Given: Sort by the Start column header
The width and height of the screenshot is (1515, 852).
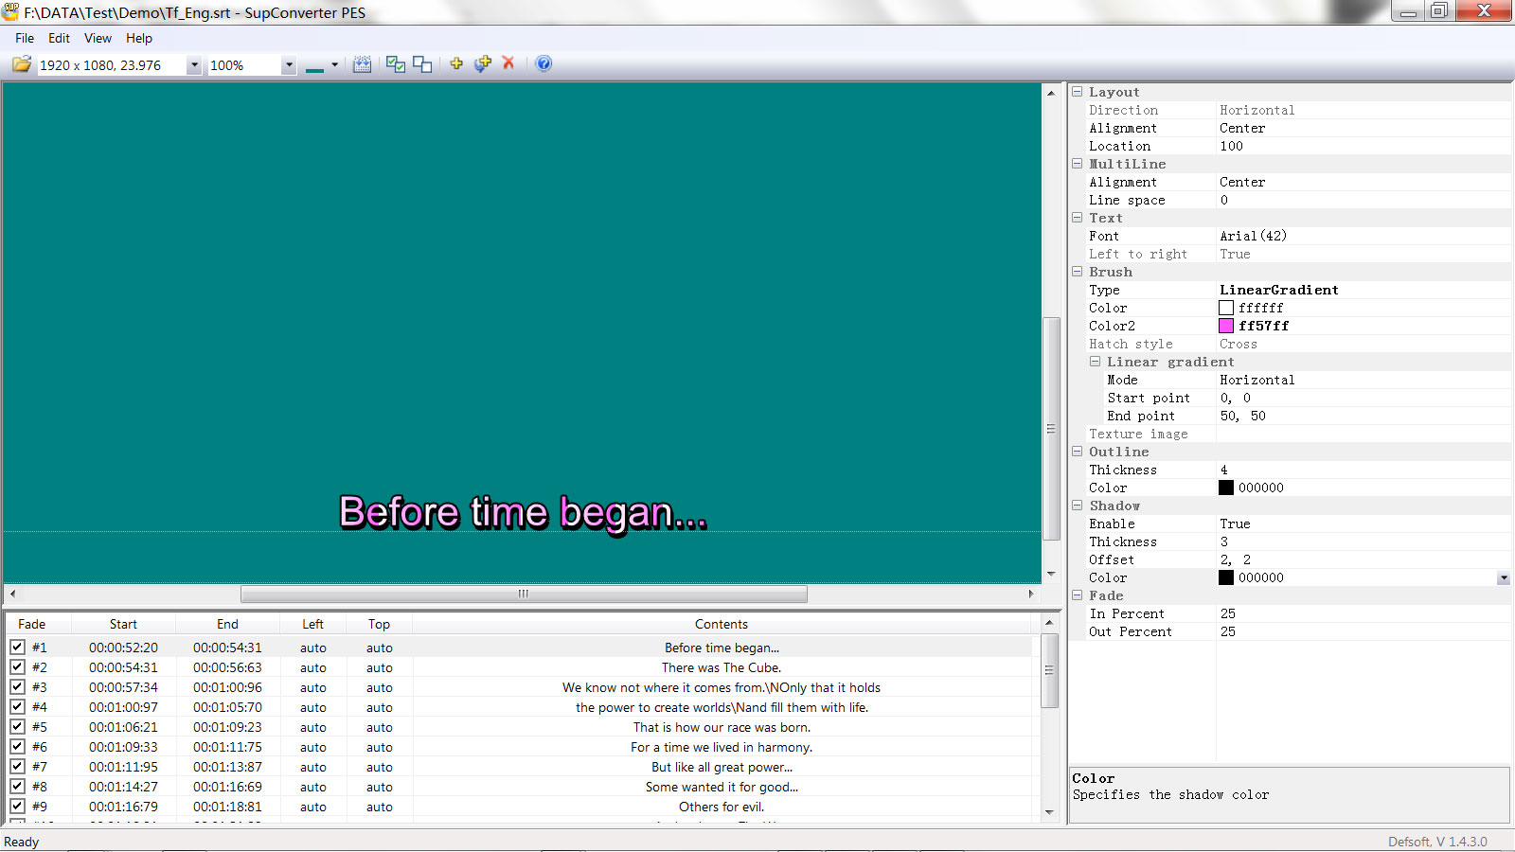Looking at the screenshot, I should click(123, 624).
